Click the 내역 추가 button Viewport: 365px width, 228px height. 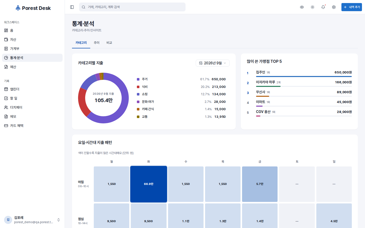[352, 7]
